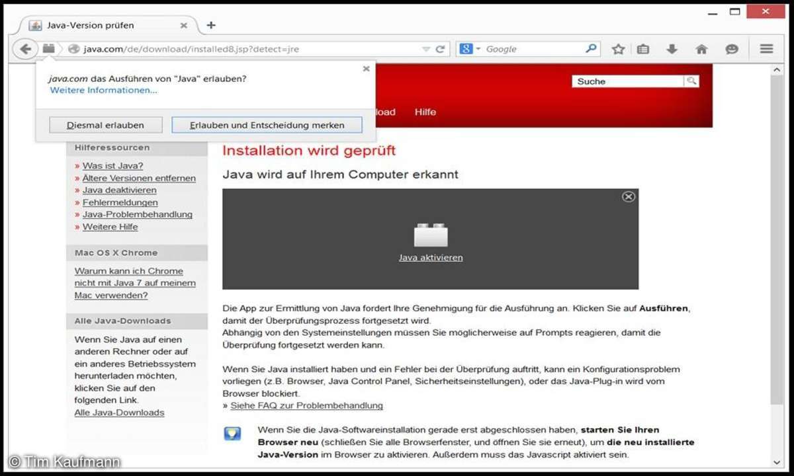The width and height of the screenshot is (794, 476).
Task: Click the Hilferessourcen sidebar heading
Action: point(112,147)
